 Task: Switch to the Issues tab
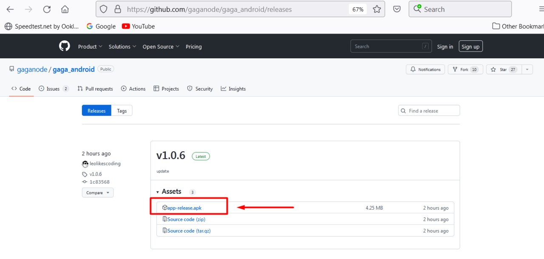(54, 89)
